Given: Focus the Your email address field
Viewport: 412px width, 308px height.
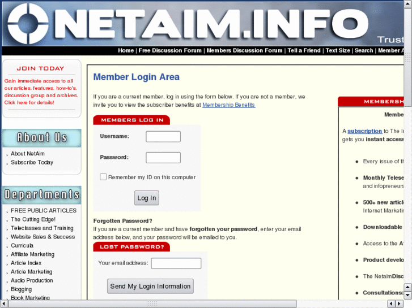Looking at the screenshot, I should pyautogui.click(x=176, y=263).
